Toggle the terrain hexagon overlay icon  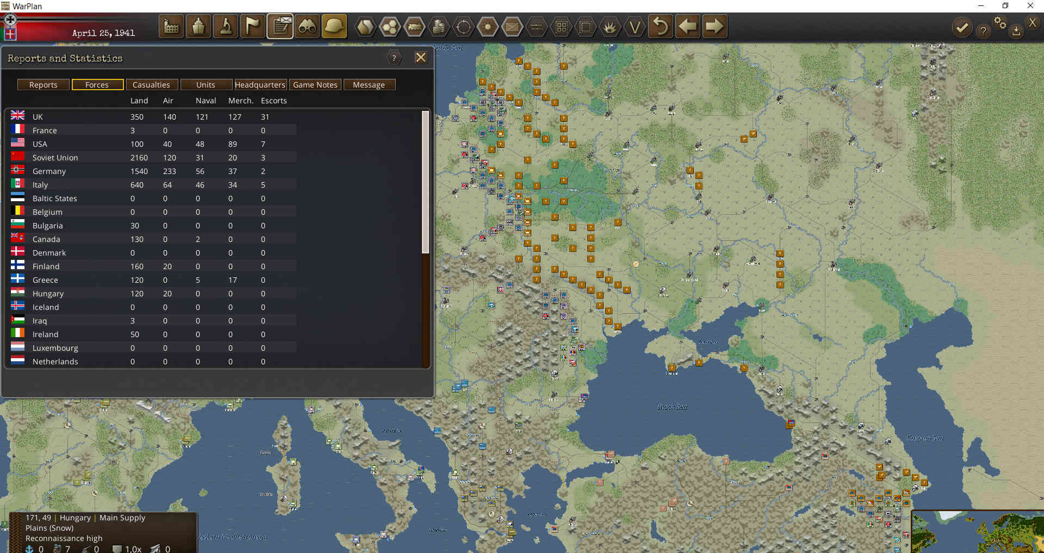[365, 27]
